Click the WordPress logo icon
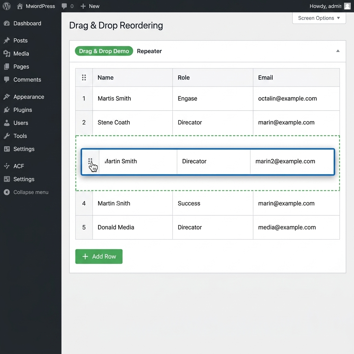 [x=7, y=6]
